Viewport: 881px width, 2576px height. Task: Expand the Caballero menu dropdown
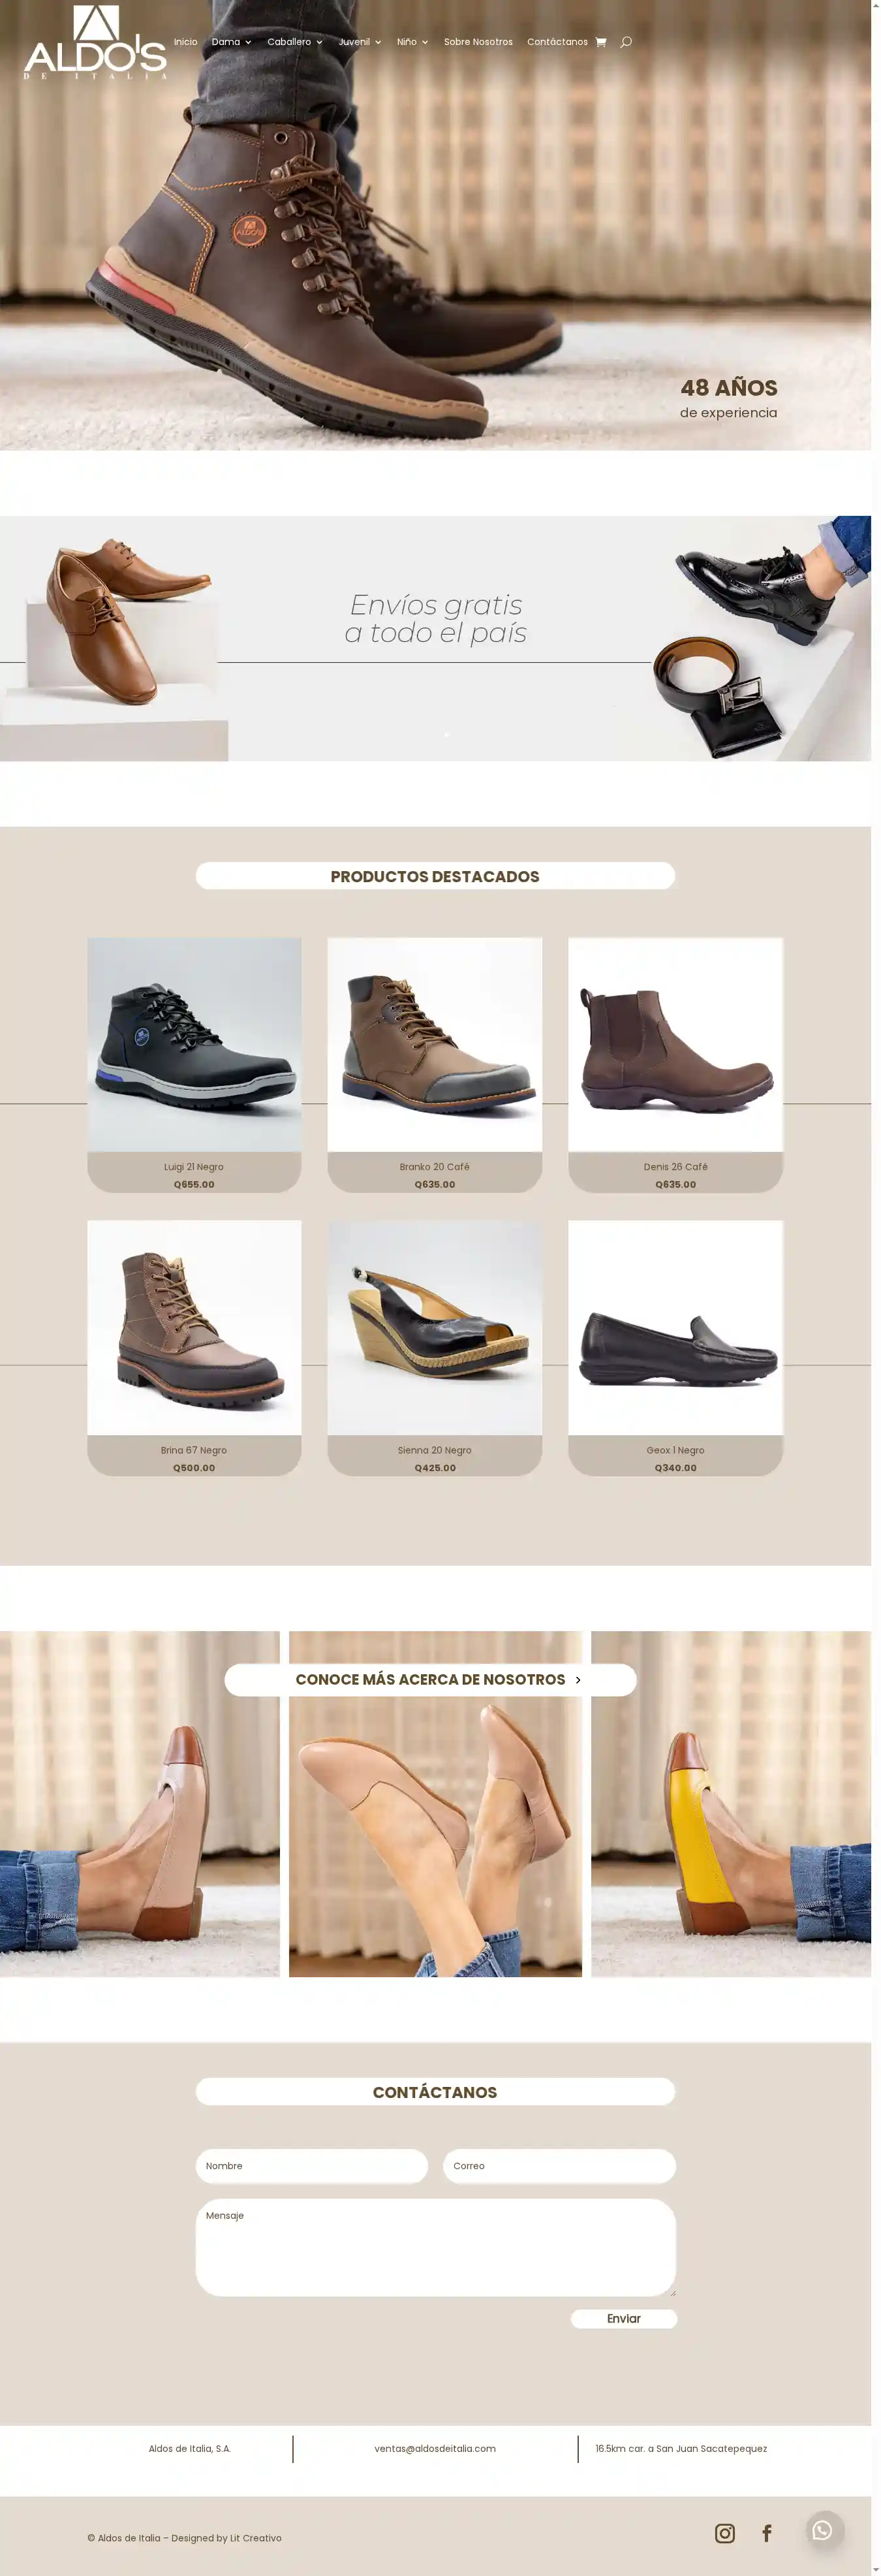[295, 42]
